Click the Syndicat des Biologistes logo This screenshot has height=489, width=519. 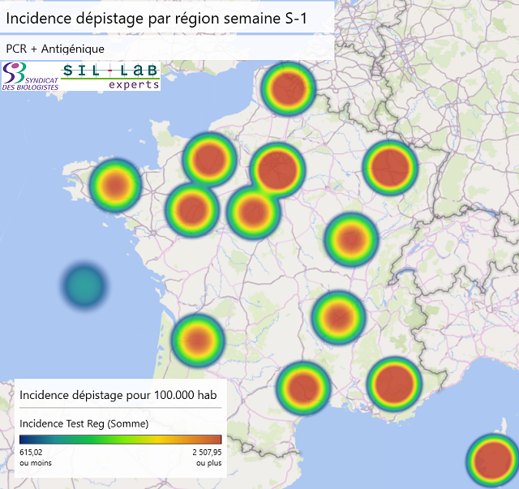30,76
